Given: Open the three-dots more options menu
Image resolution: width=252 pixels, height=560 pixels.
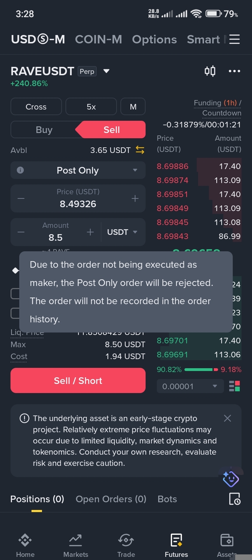Looking at the screenshot, I should (x=234, y=71).
